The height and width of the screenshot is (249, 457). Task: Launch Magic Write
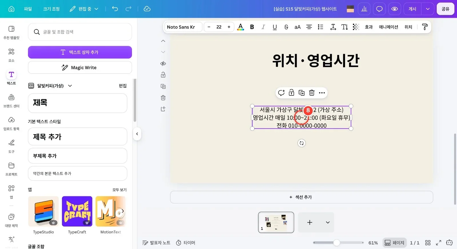[x=80, y=68]
